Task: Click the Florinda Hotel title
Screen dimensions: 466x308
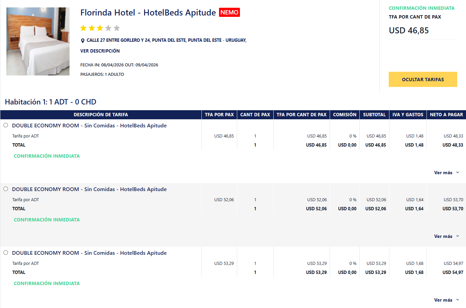Action: [x=148, y=13]
